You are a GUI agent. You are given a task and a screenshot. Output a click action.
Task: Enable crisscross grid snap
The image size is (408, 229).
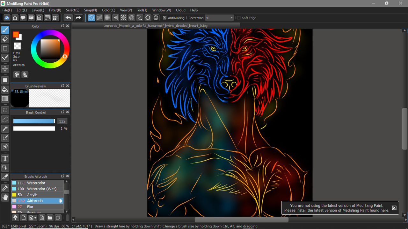click(107, 18)
